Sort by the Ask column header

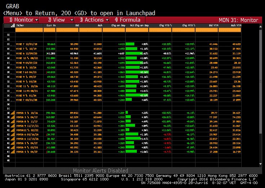100,25
